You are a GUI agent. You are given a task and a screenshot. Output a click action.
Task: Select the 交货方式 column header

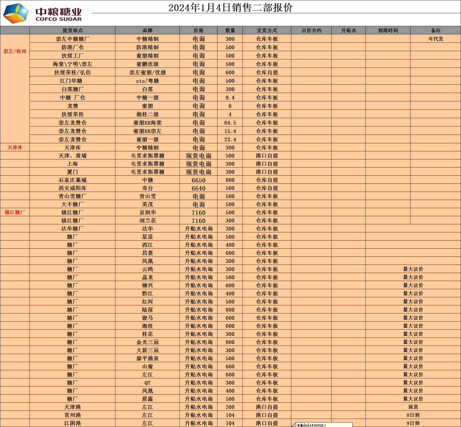(x=267, y=30)
